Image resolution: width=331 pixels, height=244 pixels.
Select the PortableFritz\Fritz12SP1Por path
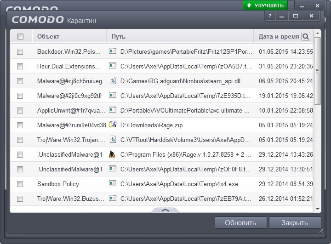pyautogui.click(x=186, y=52)
